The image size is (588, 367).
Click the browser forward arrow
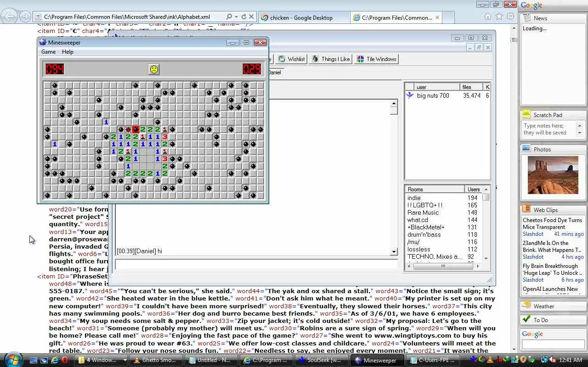pos(25,17)
